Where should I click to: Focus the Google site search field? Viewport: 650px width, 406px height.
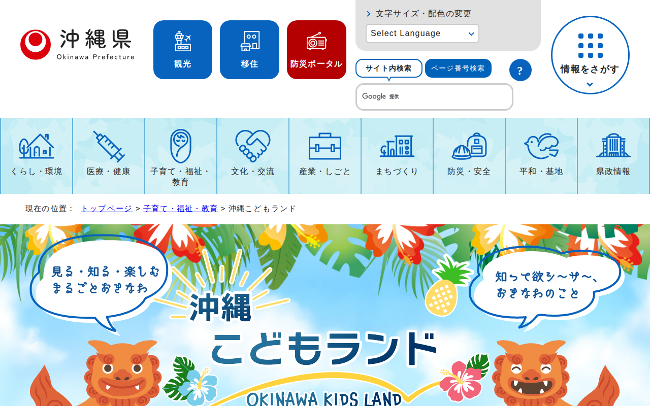click(x=434, y=97)
